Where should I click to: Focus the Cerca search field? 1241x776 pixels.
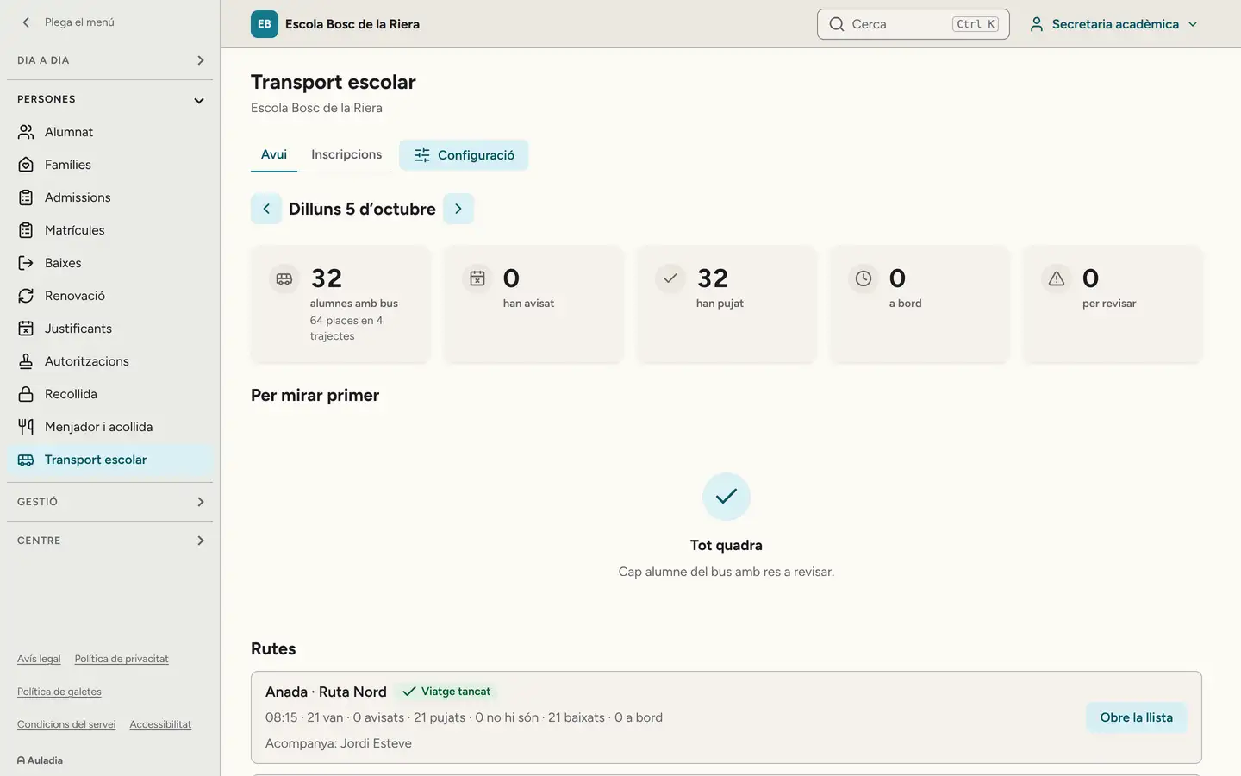point(914,24)
